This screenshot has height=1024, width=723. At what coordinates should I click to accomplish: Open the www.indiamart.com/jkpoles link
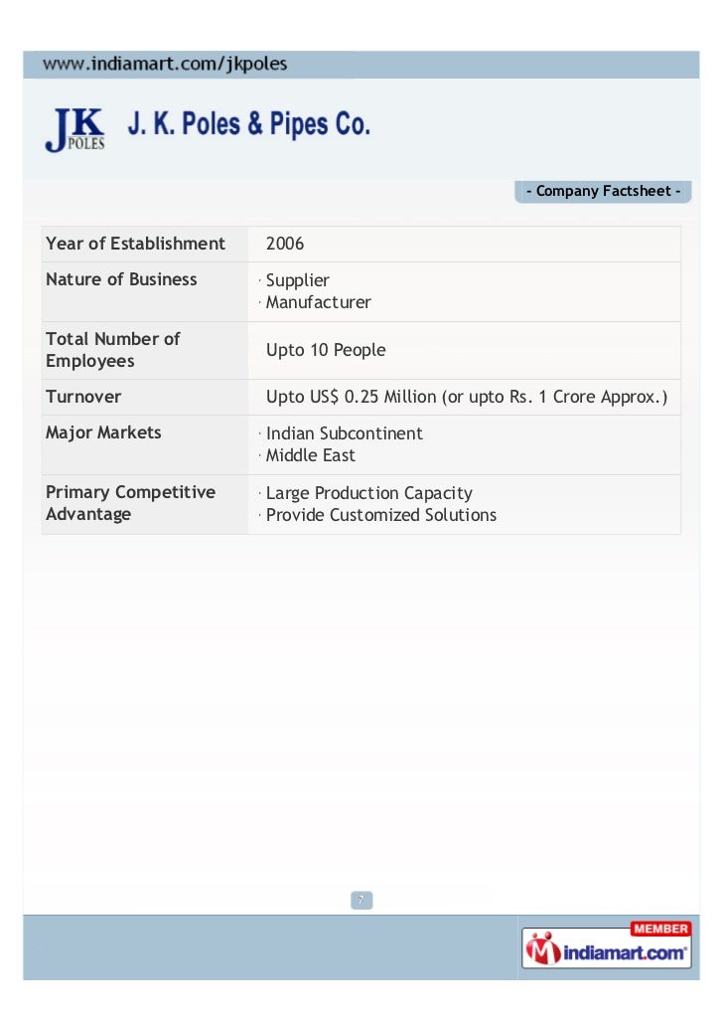(x=165, y=64)
